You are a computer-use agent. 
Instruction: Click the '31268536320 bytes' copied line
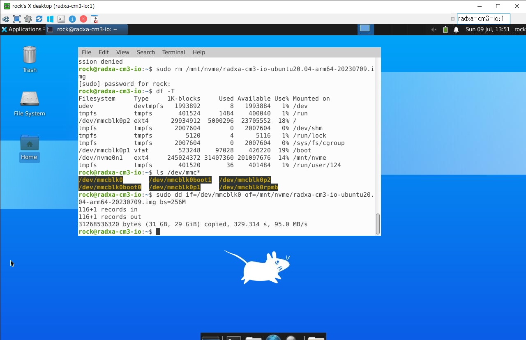(x=193, y=224)
